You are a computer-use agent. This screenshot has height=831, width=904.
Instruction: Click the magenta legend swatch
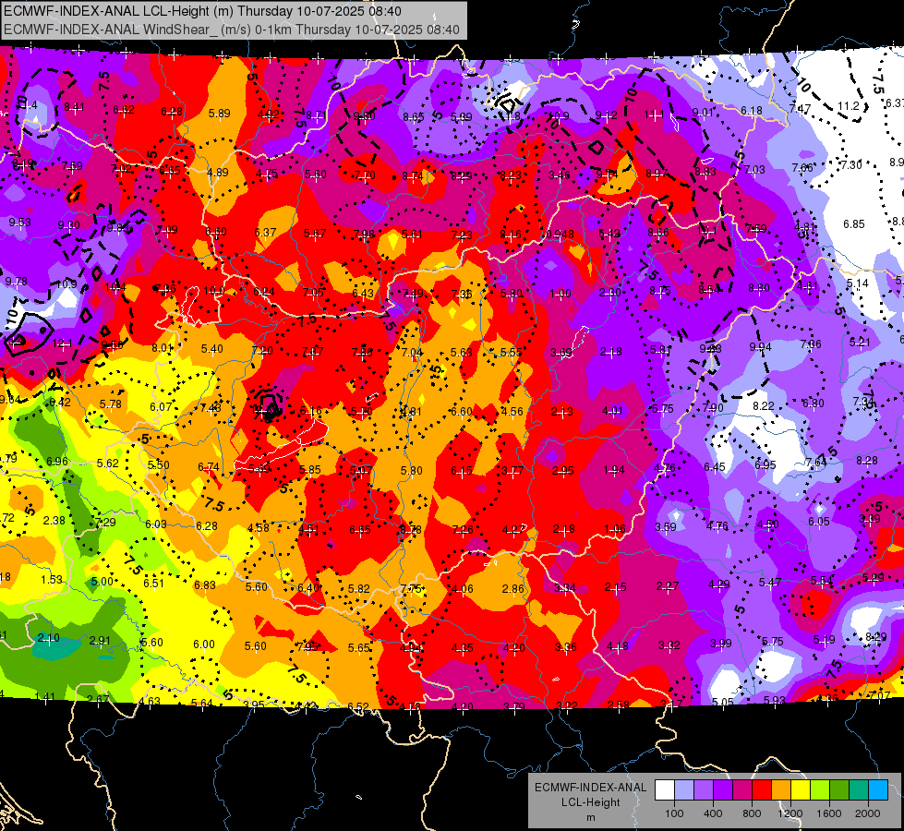click(742, 790)
